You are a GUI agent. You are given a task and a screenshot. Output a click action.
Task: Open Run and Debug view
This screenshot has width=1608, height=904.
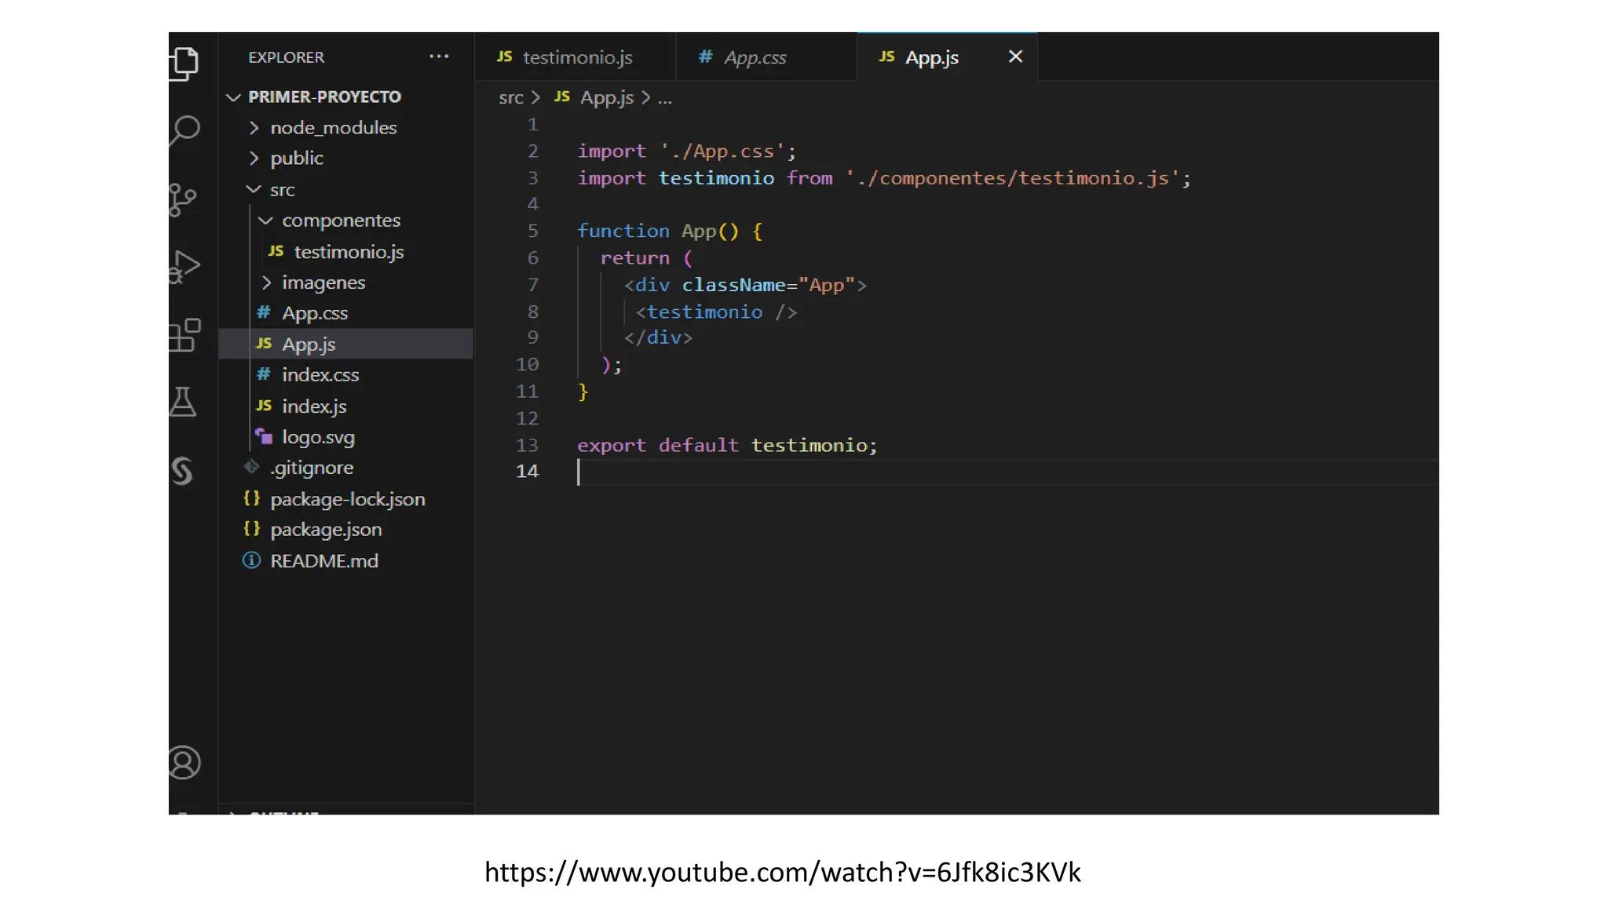pos(185,267)
